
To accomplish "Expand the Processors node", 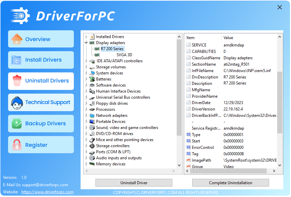I will click(86, 109).
